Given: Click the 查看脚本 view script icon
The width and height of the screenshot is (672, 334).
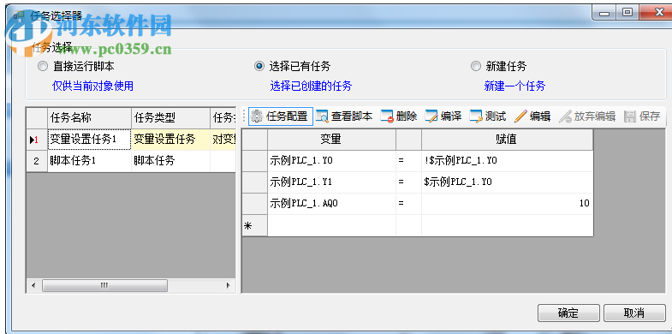Looking at the screenshot, I should tap(321, 116).
